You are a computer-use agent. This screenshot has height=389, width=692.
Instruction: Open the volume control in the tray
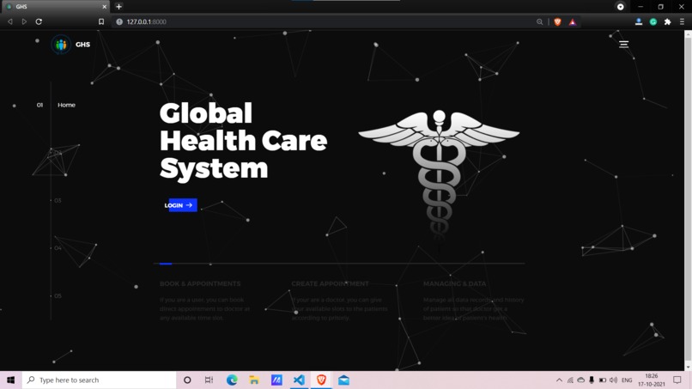click(613, 380)
